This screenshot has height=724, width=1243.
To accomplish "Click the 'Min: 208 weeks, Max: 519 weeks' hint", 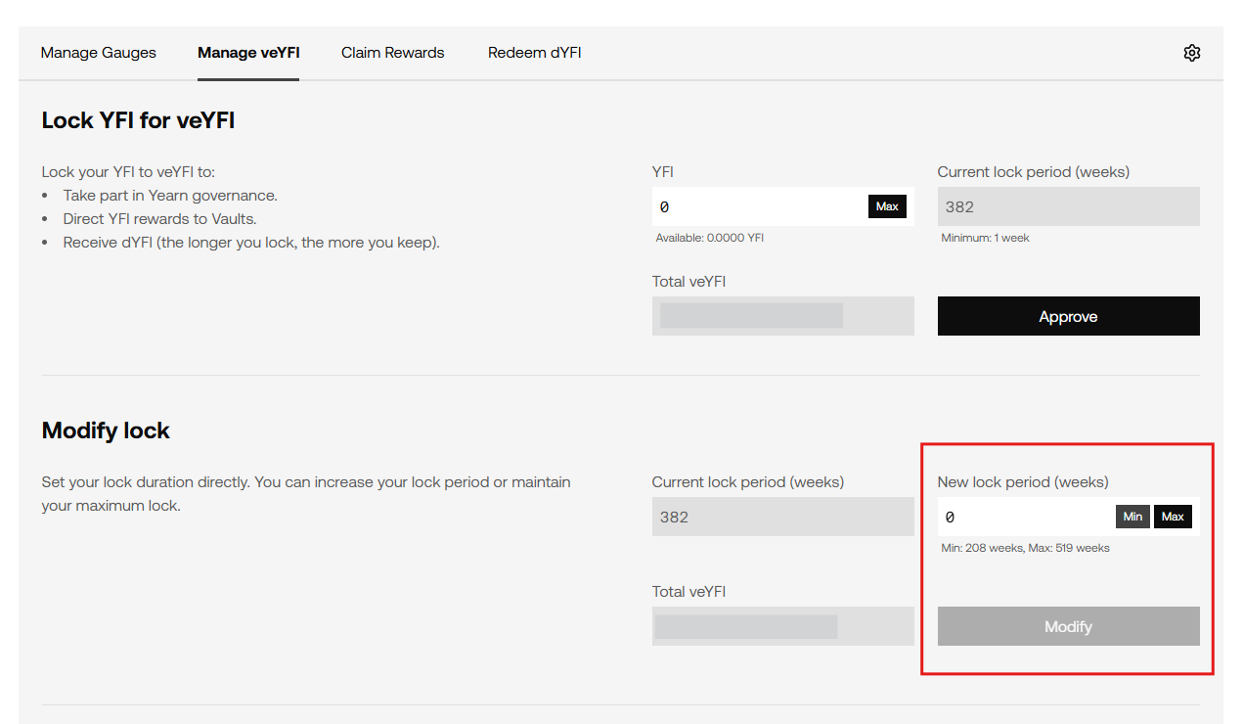I will [1025, 548].
